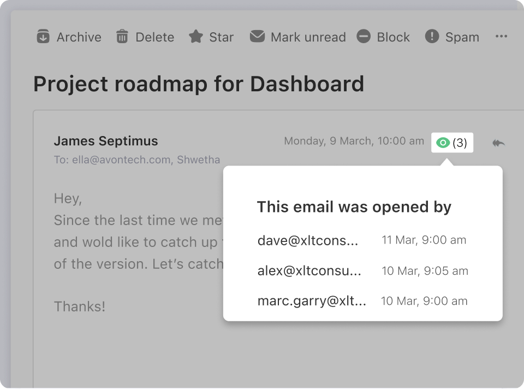Viewport: 524px width, 389px height.
Task: Click the Mark unread envelope icon
Action: point(257,37)
